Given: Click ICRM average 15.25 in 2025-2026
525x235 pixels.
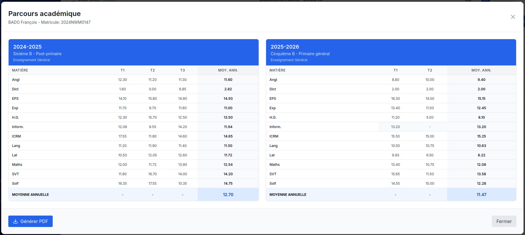Looking at the screenshot, I should [x=481, y=136].
